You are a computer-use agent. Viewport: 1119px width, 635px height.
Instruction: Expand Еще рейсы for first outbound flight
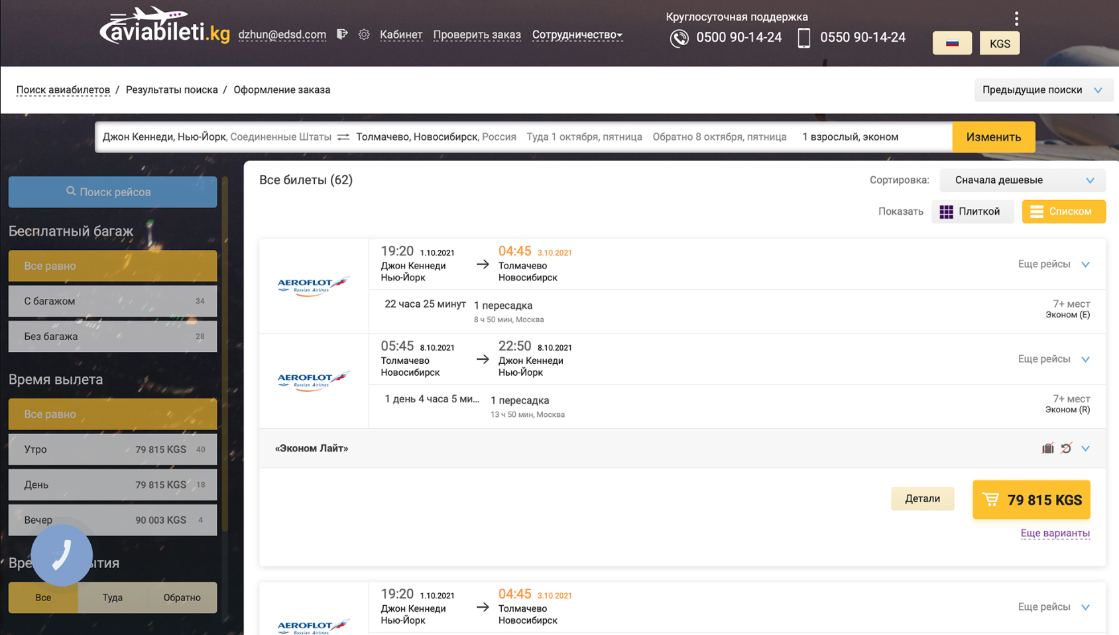tap(1053, 264)
